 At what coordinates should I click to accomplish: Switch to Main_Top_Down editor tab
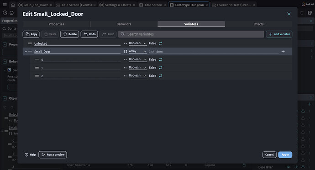36,5
